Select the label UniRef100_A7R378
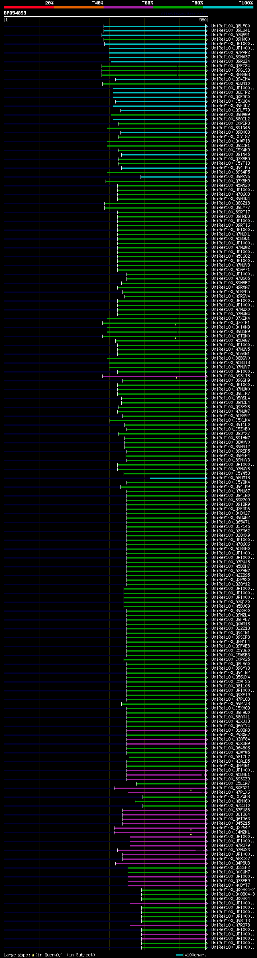Image resolution: width=257 pixels, height=958 pixels. (x=230, y=925)
